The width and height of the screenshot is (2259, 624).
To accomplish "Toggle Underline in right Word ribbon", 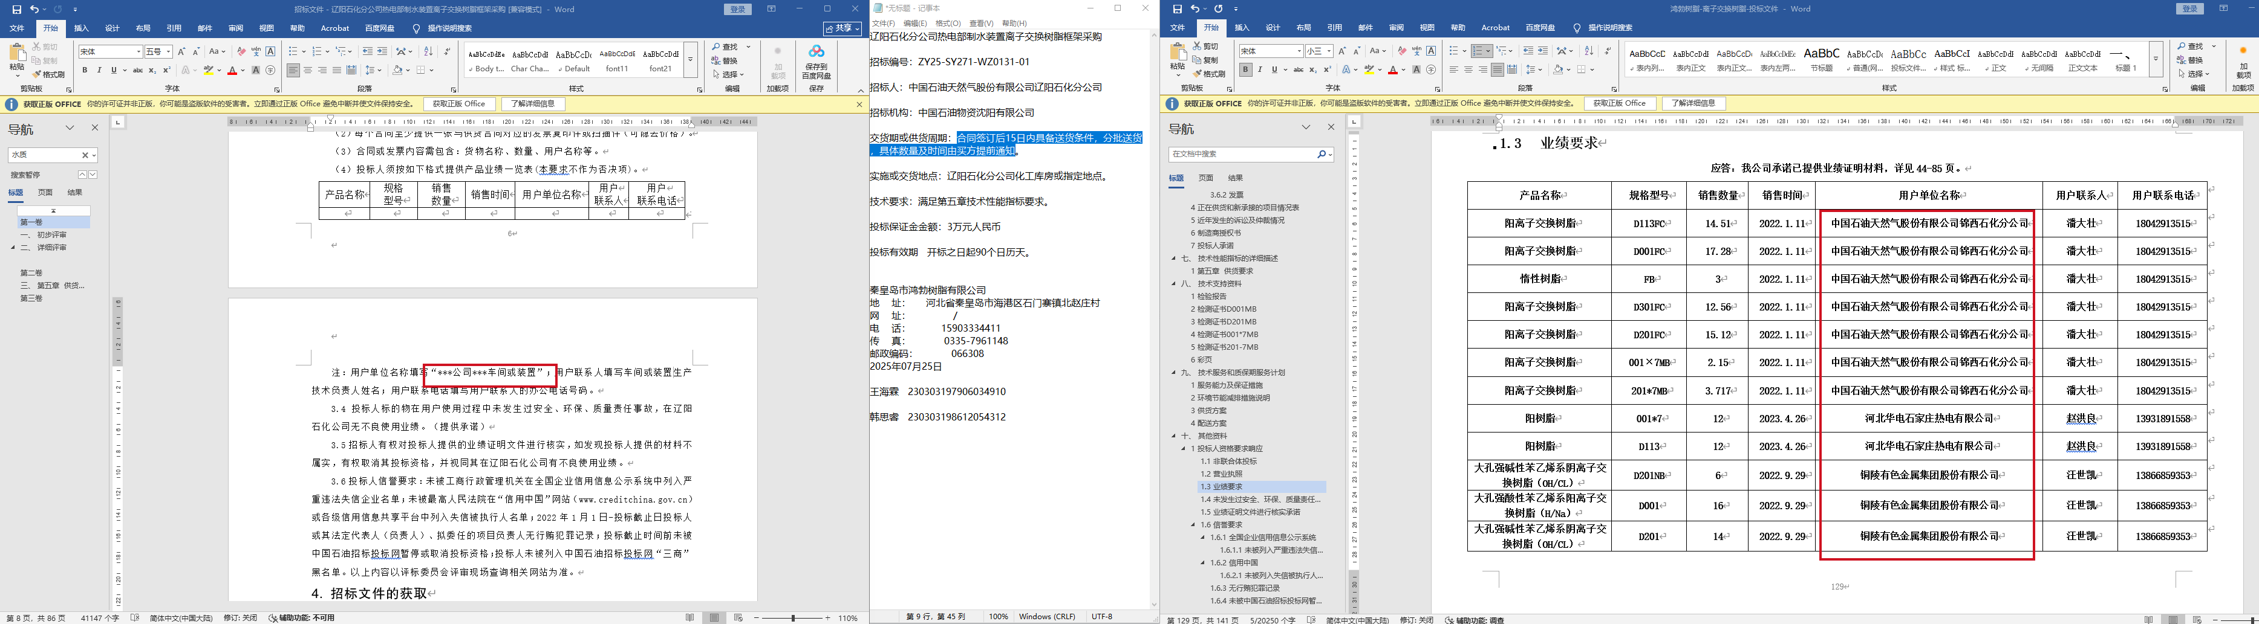I will (1274, 69).
